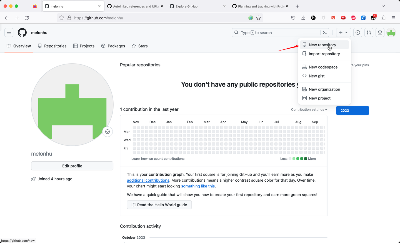Switch to the Packages tab
This screenshot has width=400, height=243.
pos(113,46)
